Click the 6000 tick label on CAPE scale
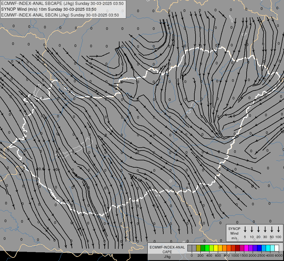 pyautogui.click(x=279, y=255)
